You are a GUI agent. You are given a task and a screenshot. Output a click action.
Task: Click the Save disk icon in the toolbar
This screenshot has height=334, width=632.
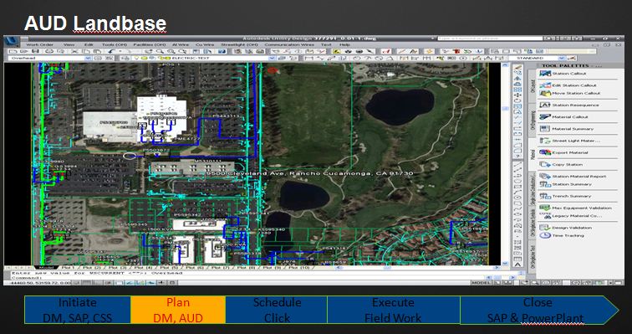click(x=35, y=51)
